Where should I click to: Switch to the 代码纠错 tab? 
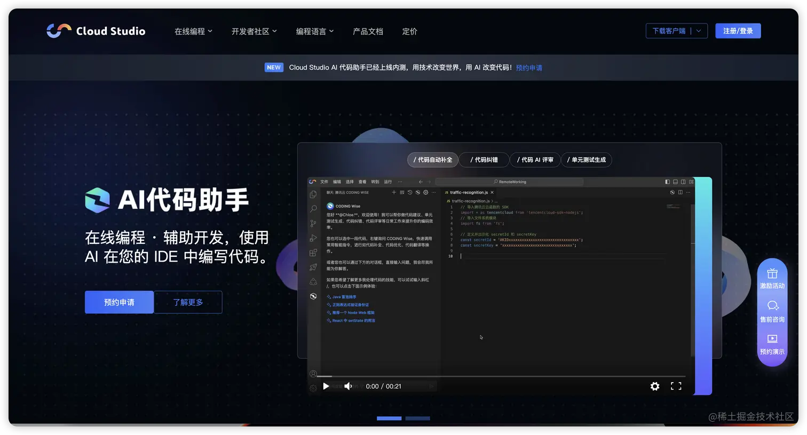click(x=484, y=160)
